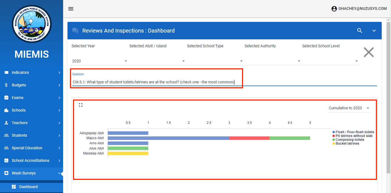Viewport: 391px width, 193px height.
Task: Toggle Bucket latrines legend entry
Action: [347, 144]
